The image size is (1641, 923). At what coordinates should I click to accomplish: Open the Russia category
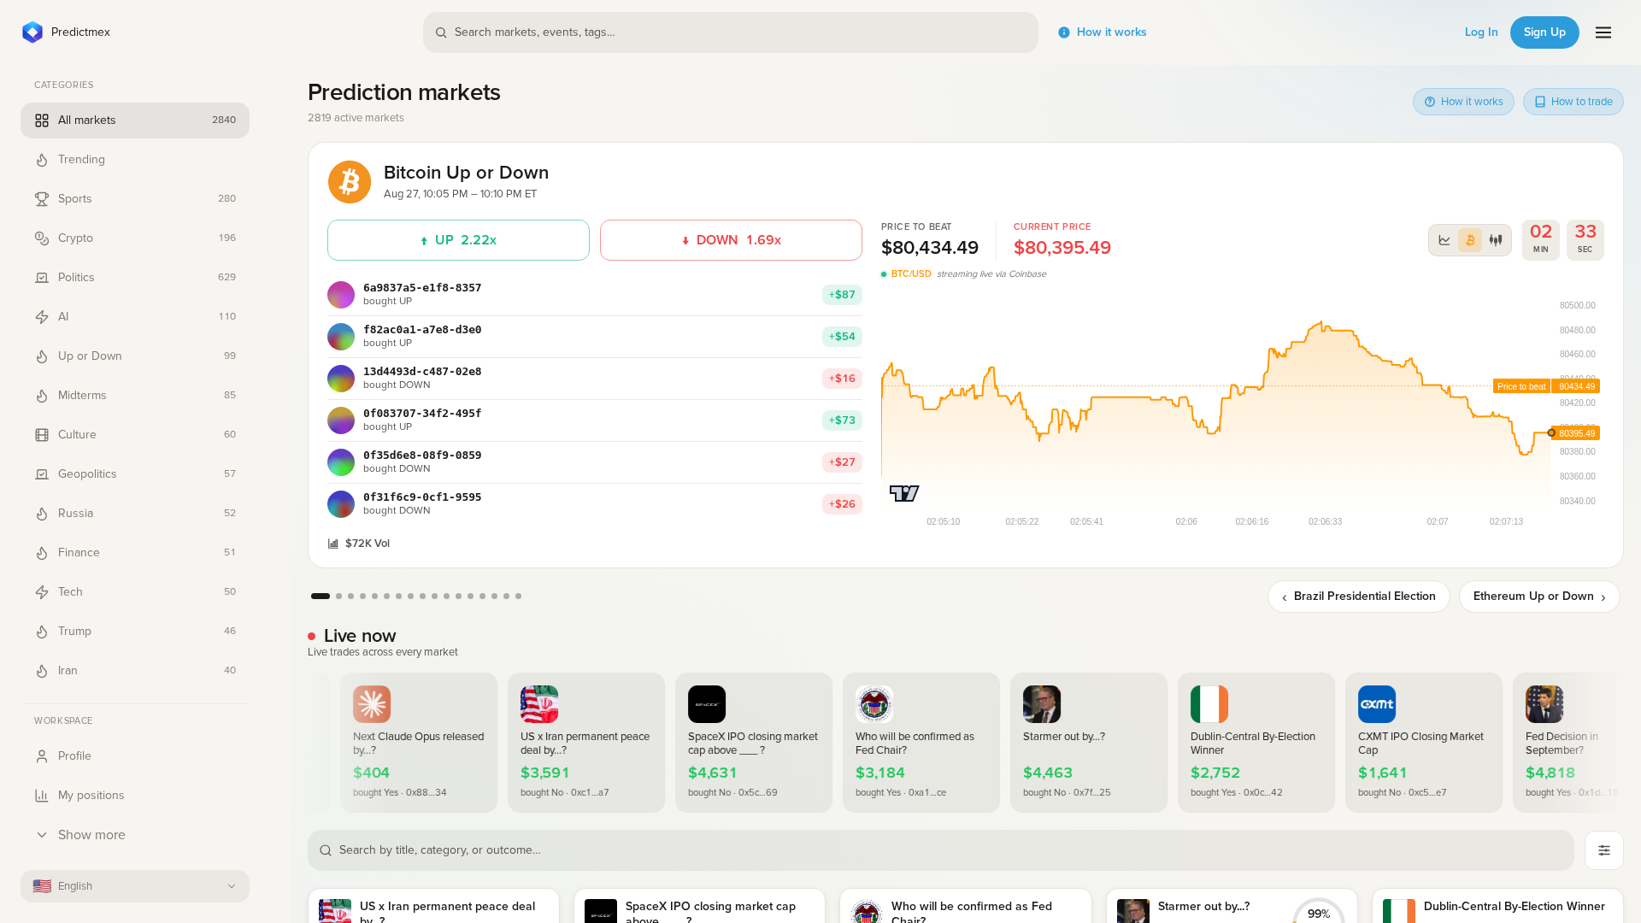pyautogui.click(x=135, y=514)
